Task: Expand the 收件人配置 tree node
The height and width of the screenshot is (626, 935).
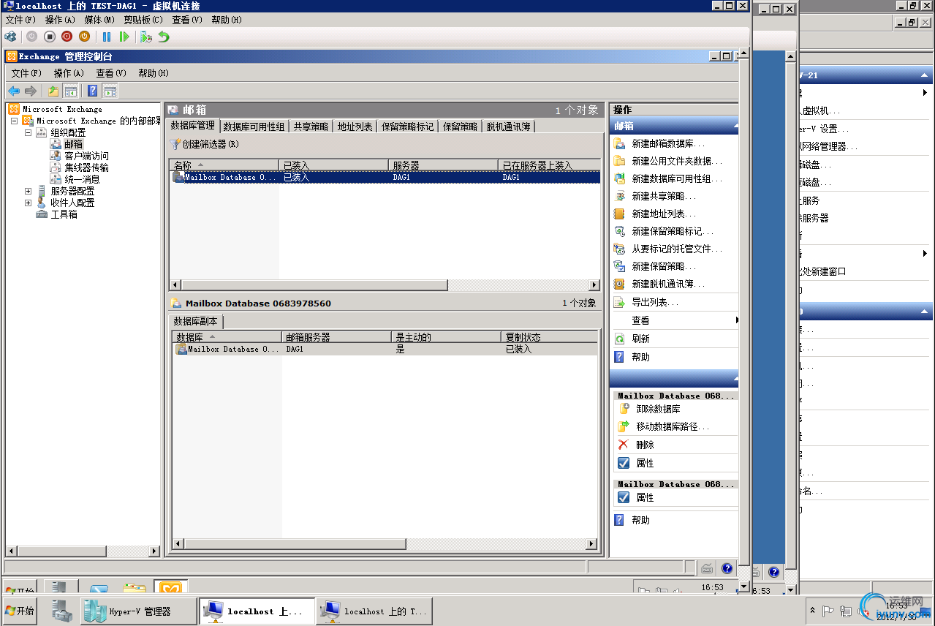Action: coord(28,203)
